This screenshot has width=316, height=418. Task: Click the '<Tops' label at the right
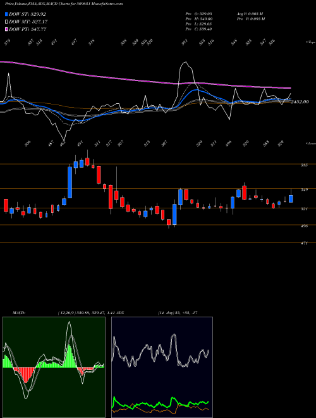point(310,42)
